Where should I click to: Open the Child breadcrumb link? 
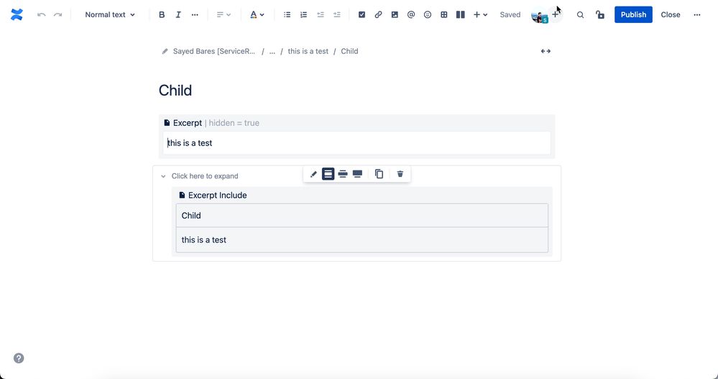tap(349, 51)
